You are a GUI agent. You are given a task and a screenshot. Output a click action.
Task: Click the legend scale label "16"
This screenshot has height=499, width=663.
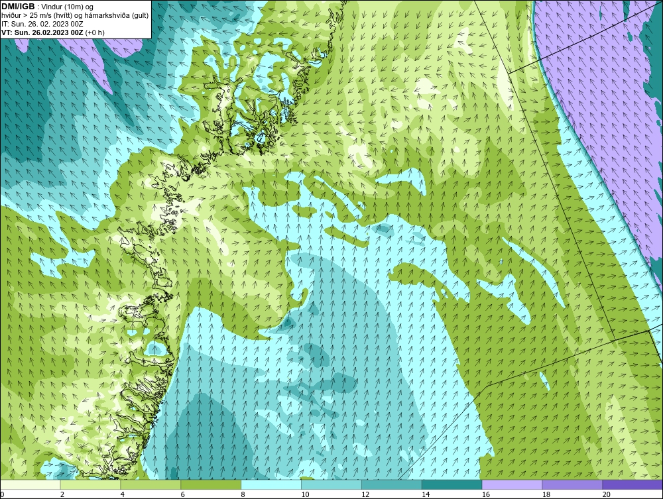pos(486,494)
